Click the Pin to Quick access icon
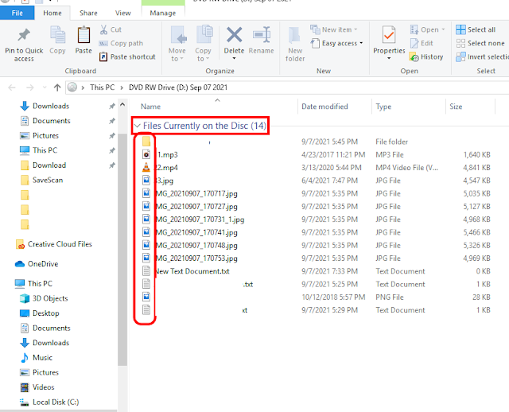The image size is (509, 412). (24, 35)
